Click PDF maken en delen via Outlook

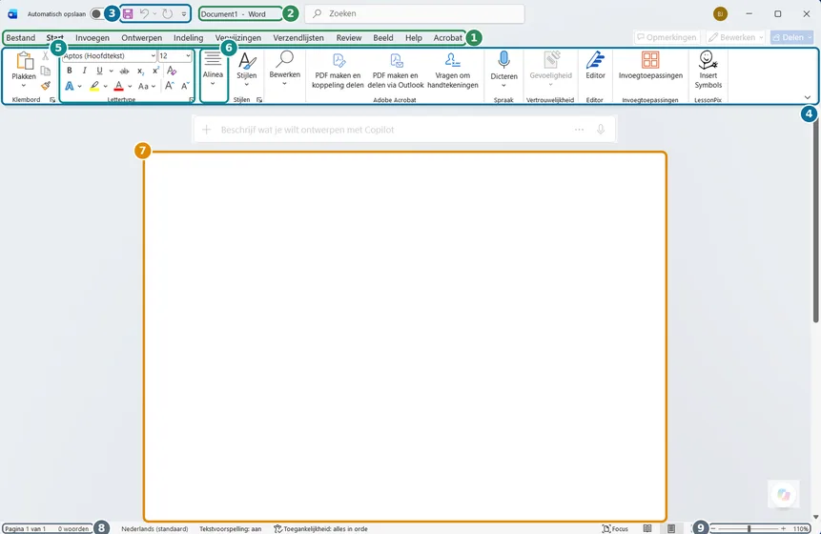click(396, 71)
